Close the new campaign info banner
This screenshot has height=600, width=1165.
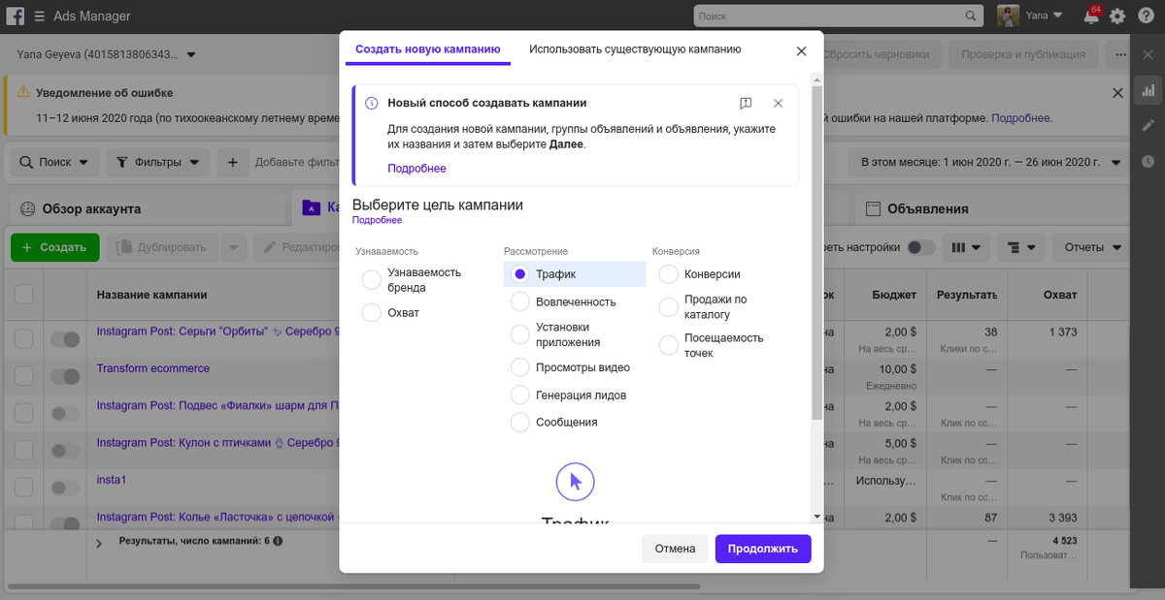(778, 103)
